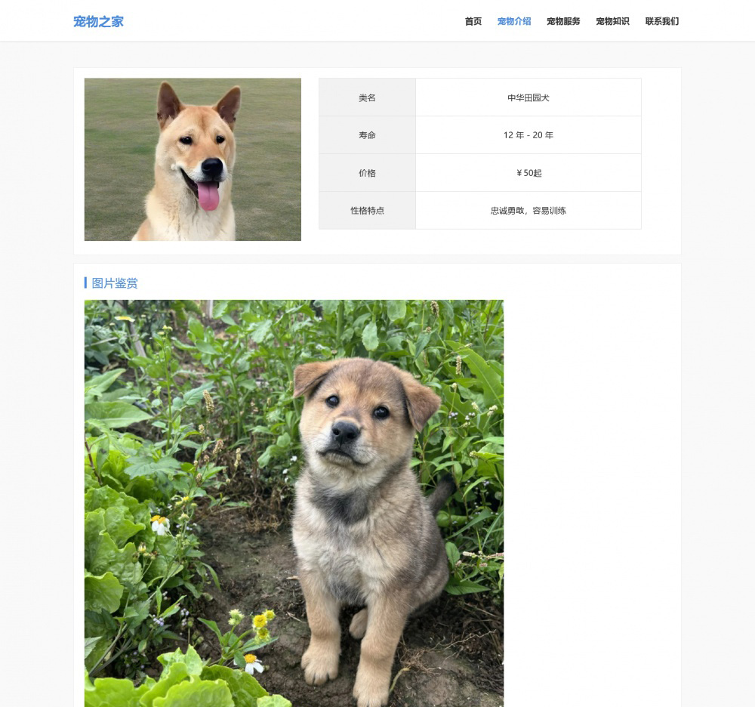755x707 pixels.
Task: Open the 首页 navigation item
Action: pyautogui.click(x=473, y=21)
